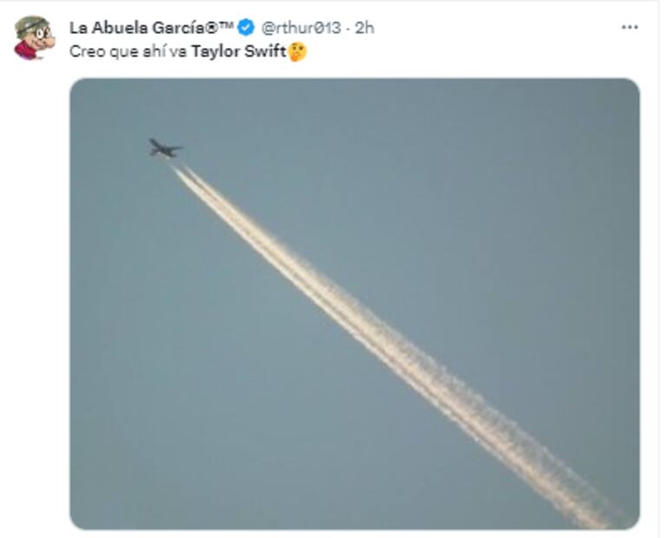Open the airplane contrail photo
This screenshot has width=668, height=538.
355,304
